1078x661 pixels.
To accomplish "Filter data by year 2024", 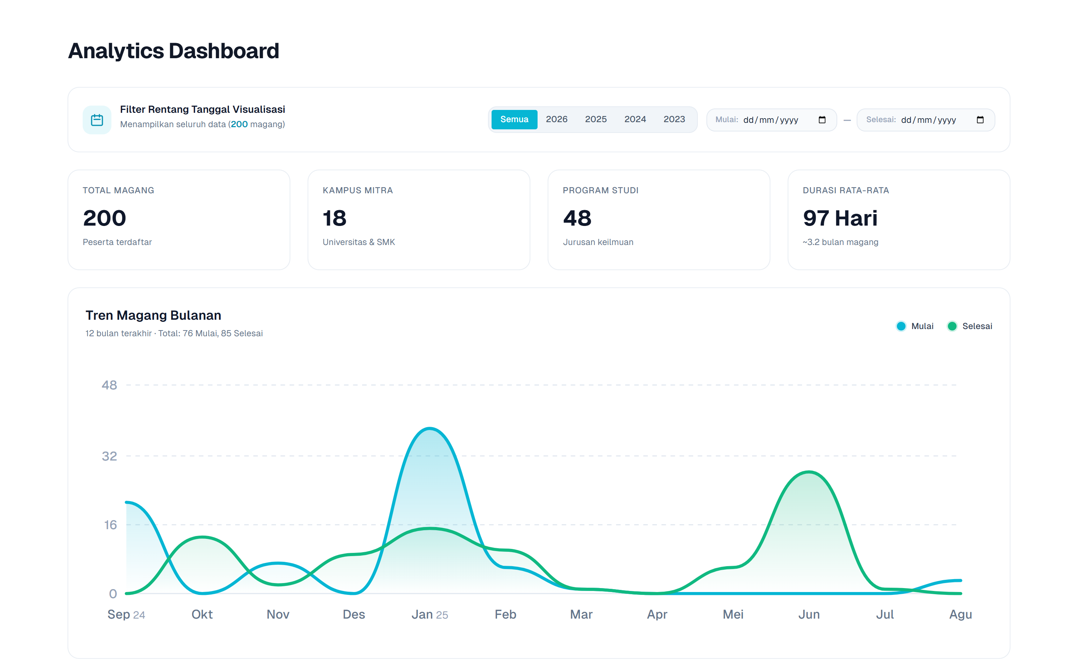I will point(635,119).
